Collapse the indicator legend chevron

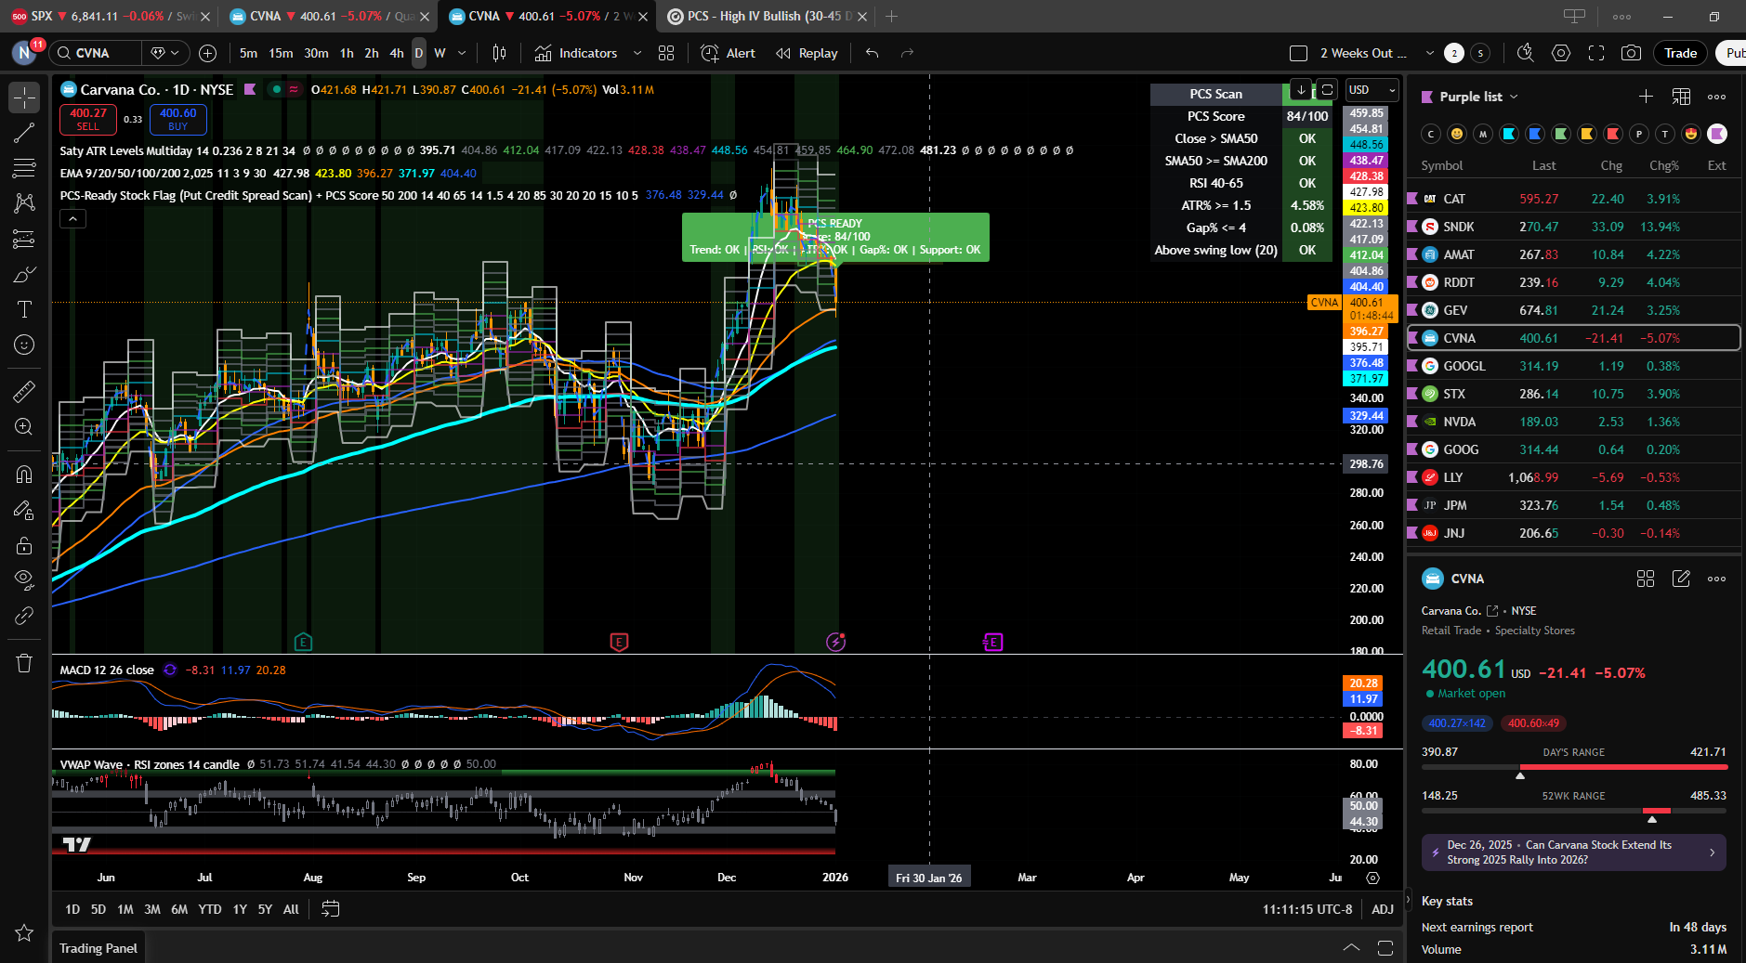coord(72,219)
